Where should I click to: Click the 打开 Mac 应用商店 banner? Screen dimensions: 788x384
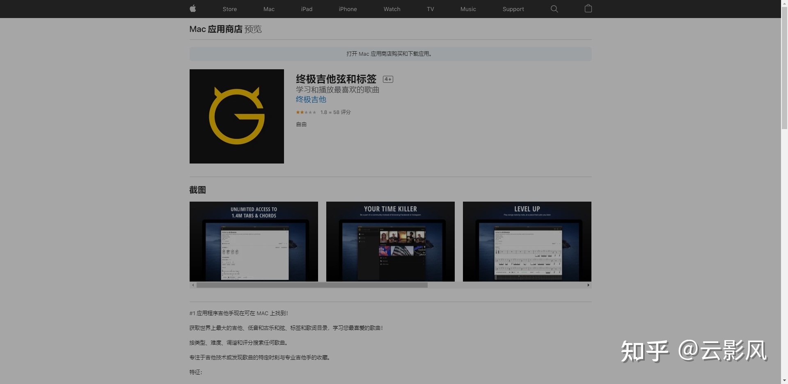coord(390,54)
